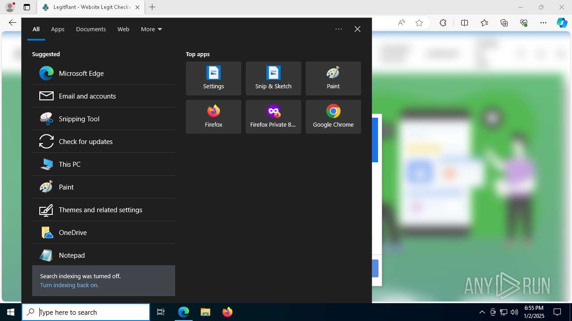572x321 pixels.
Task: Open This PC from suggestions
Action: (x=104, y=164)
